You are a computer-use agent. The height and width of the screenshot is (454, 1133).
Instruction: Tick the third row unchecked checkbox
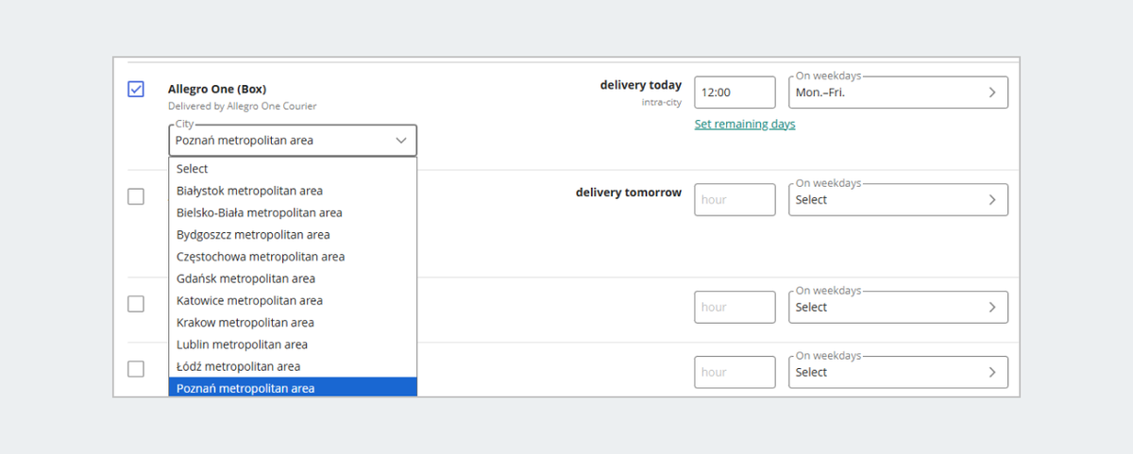136,304
